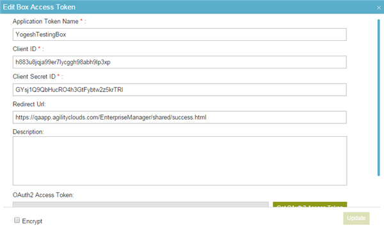Click the Application Token Name label
384x234 pixels.
[x=45, y=22]
